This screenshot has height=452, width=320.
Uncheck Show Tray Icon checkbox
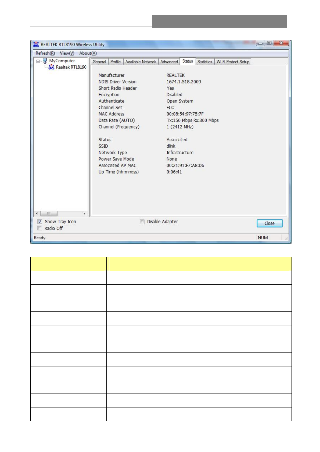coord(40,222)
